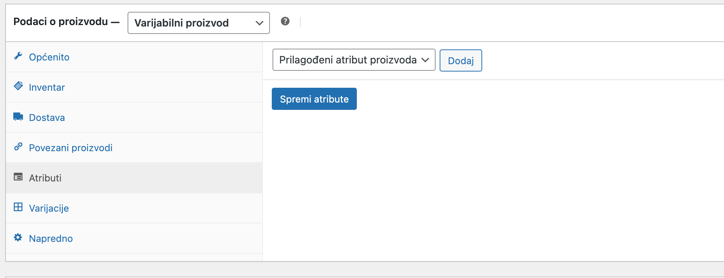The height and width of the screenshot is (278, 724).
Task: Select the gear icon next to Napredno
Action: tap(18, 238)
